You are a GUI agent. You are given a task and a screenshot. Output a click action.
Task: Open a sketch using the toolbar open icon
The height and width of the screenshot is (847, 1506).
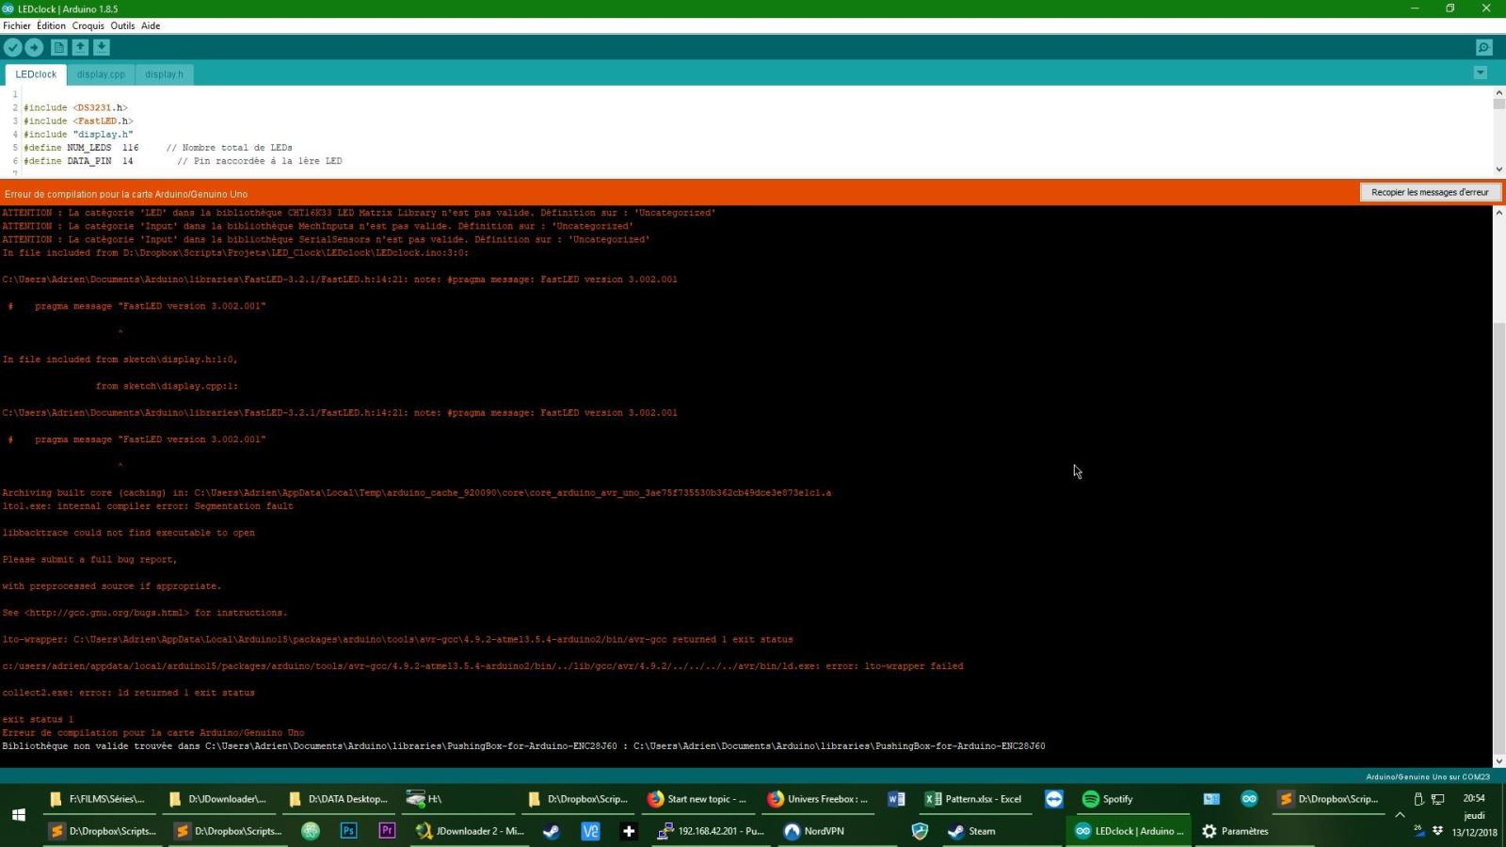tap(80, 47)
